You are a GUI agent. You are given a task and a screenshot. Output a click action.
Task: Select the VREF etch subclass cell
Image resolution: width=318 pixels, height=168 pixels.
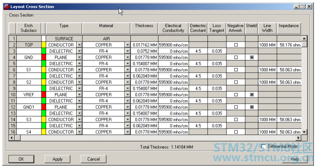29,95
